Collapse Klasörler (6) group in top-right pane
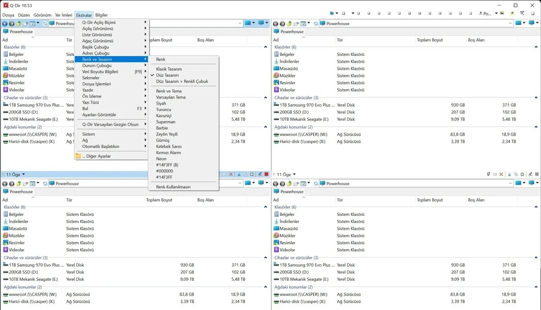Image resolution: width=541 pixels, height=310 pixels. 536,47
